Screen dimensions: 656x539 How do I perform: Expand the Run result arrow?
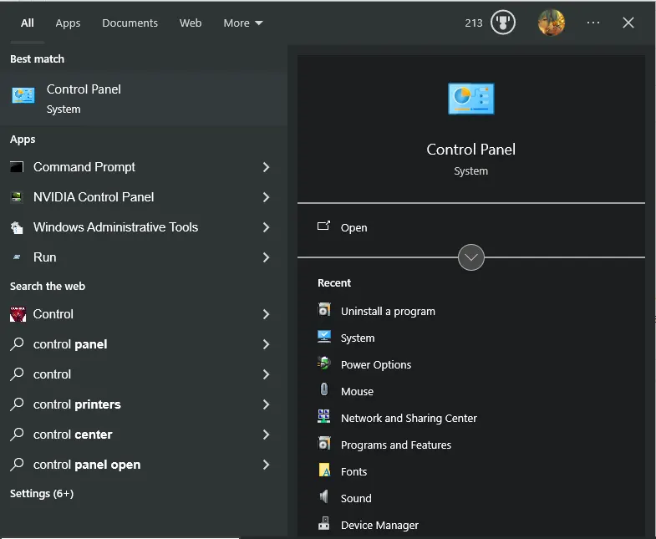point(266,257)
